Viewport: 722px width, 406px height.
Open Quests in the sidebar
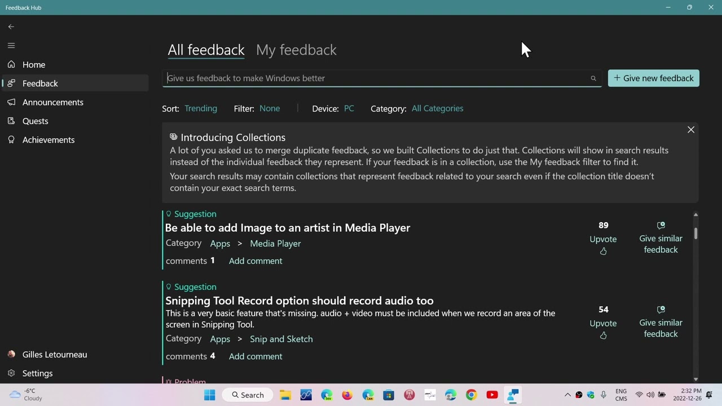(x=74, y=121)
